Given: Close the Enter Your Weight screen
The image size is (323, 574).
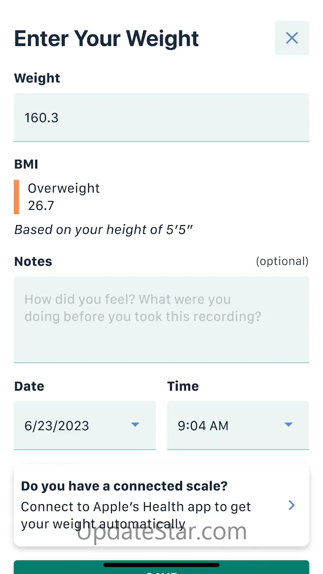Looking at the screenshot, I should 292,38.
